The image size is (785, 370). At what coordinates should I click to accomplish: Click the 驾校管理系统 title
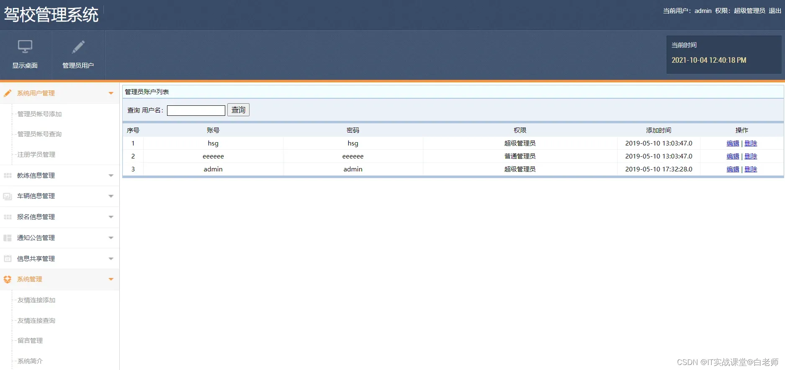click(51, 15)
